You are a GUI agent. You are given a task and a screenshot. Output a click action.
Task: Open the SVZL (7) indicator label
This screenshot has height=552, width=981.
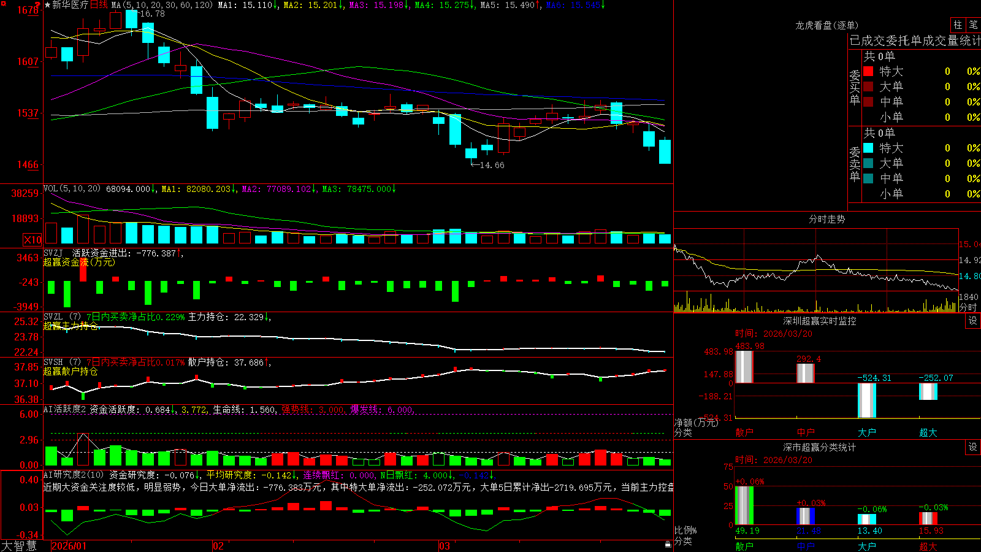[x=62, y=317]
